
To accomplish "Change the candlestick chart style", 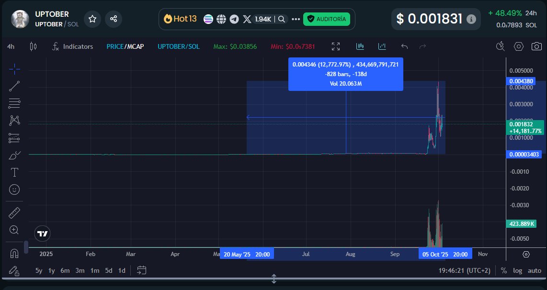I will pos(33,46).
